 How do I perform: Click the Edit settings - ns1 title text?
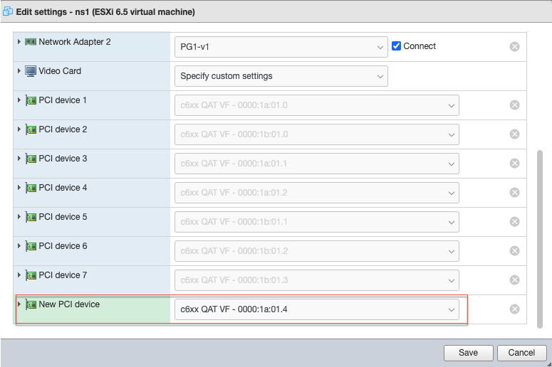click(x=105, y=12)
